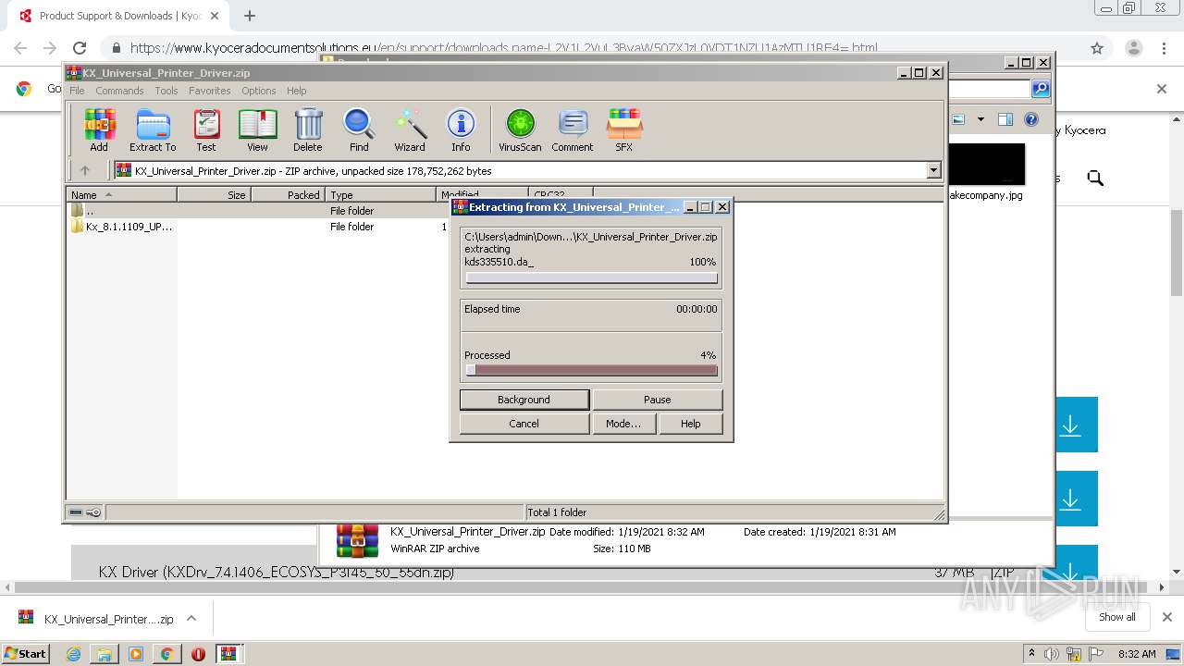1184x666 pixels.
Task: Click the Processed total progress bar
Action: tap(591, 370)
